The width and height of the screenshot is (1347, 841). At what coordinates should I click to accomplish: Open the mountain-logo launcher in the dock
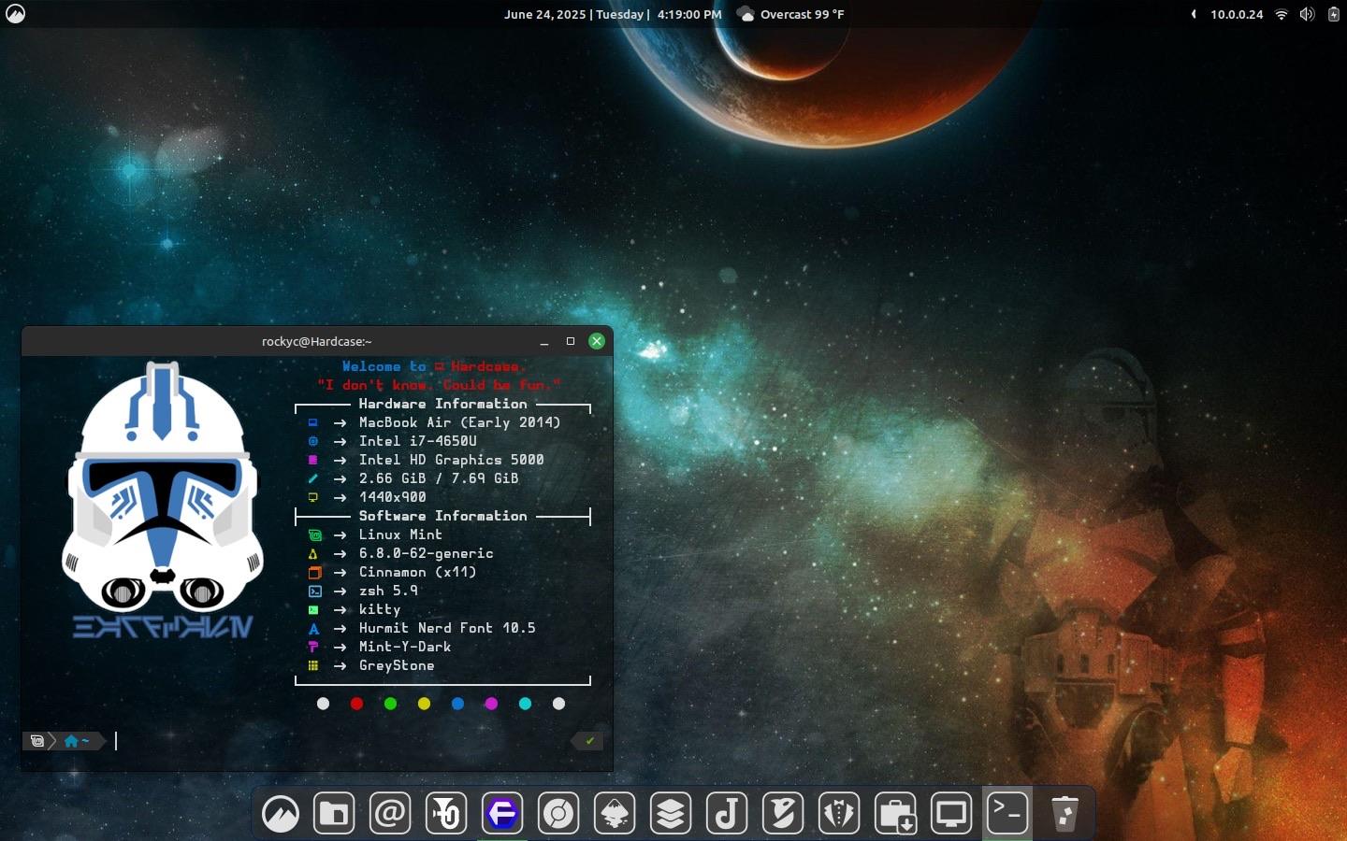tap(281, 814)
